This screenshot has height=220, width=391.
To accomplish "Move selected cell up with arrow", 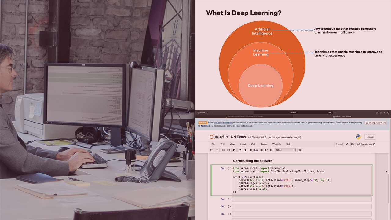I will (240, 150).
